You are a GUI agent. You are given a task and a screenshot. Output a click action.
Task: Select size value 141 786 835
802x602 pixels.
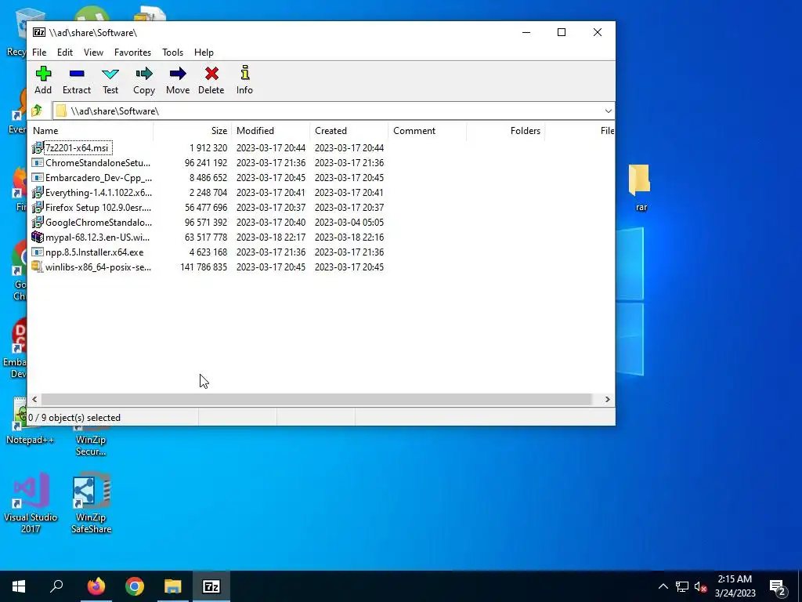(x=204, y=267)
